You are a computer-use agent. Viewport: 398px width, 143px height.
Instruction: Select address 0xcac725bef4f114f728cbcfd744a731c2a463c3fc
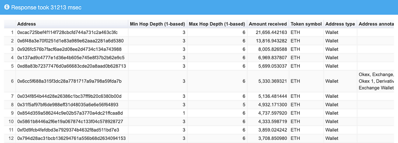(67, 32)
